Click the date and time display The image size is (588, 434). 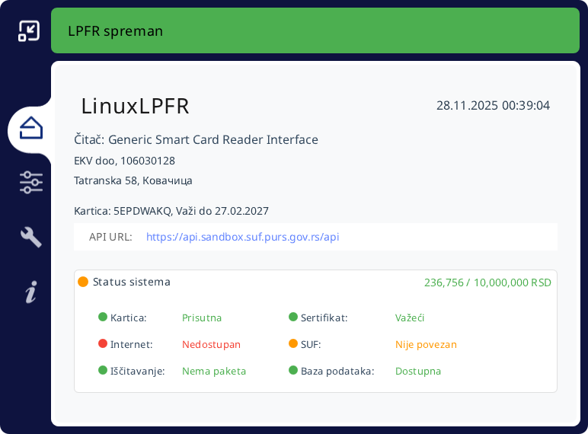tap(493, 105)
